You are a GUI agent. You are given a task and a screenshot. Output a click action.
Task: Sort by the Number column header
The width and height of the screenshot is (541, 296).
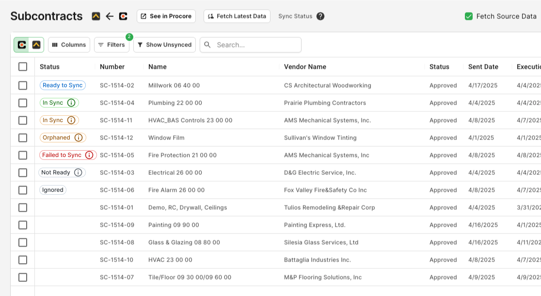pos(112,67)
